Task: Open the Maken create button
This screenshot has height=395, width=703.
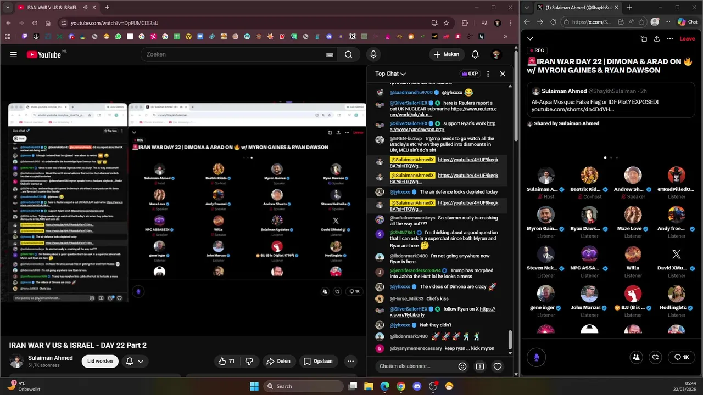Action: click(x=447, y=54)
